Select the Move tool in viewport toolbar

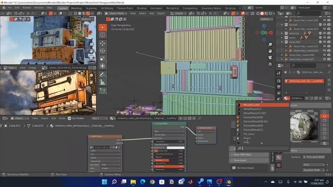(x=103, y=43)
